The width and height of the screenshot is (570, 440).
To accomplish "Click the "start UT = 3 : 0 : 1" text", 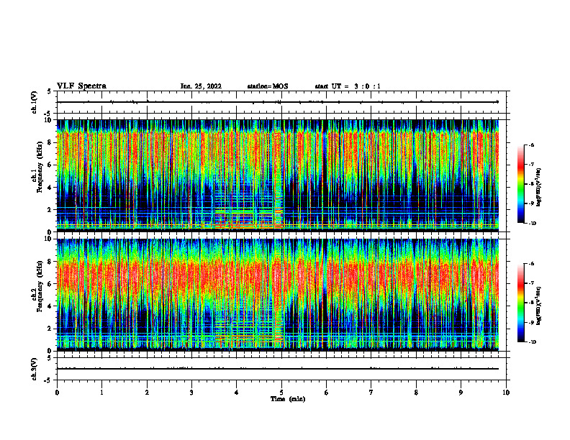I will [348, 86].
